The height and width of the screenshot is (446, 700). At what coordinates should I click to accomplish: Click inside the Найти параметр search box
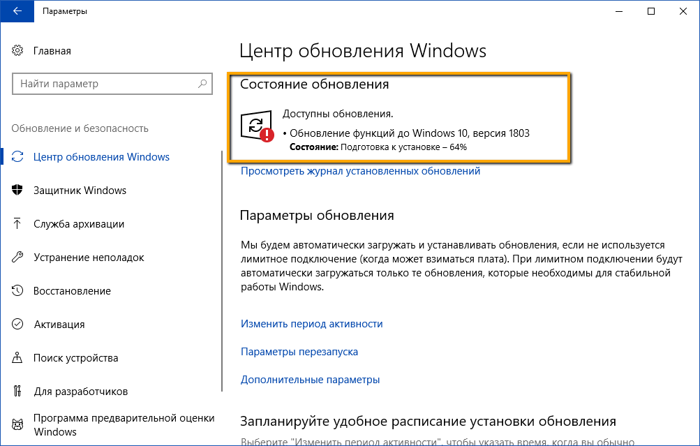[x=105, y=83]
